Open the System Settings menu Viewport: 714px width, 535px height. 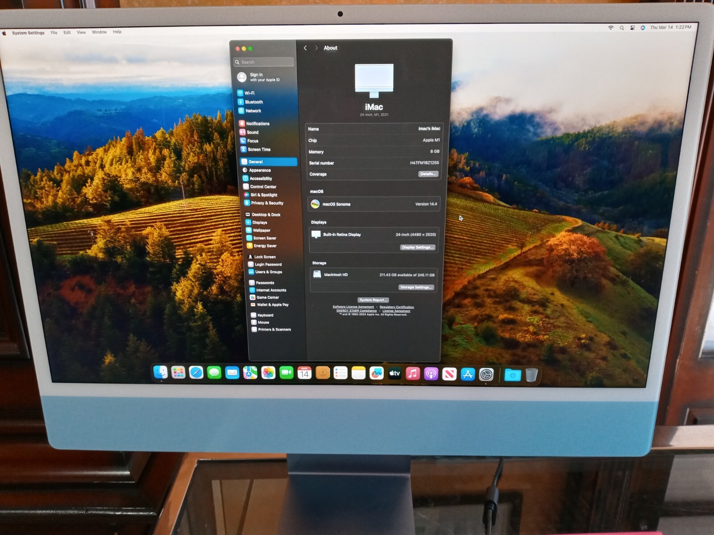coord(28,33)
